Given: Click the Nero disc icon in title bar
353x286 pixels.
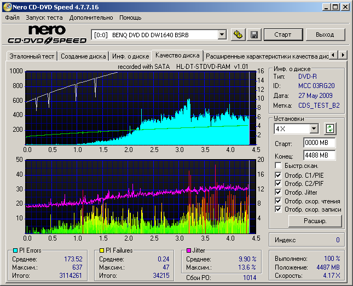Looking at the screenshot, I should tap(7, 7).
